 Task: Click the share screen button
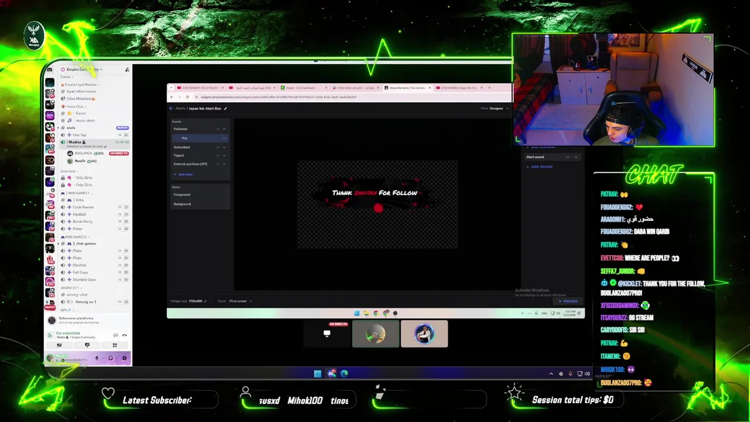point(87,345)
